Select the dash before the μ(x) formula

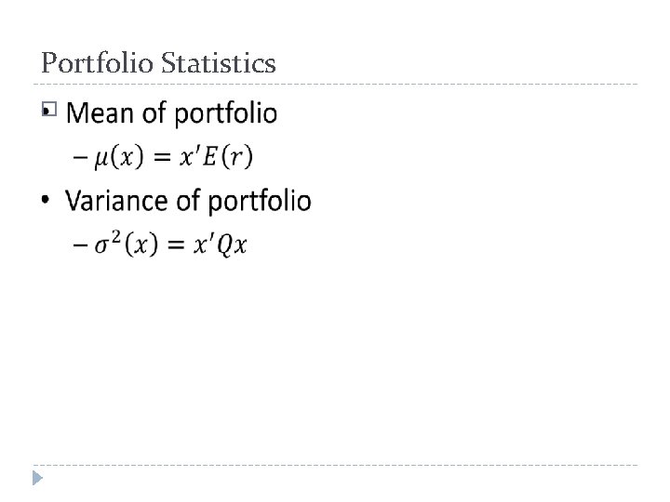point(80,157)
